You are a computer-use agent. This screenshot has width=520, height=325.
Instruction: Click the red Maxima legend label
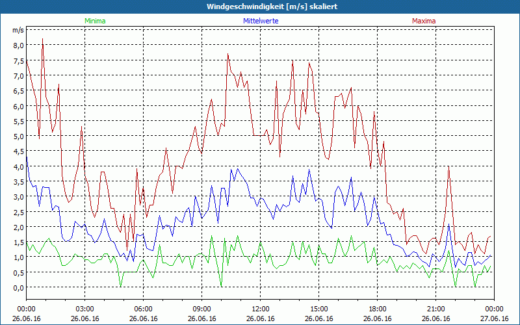pyautogui.click(x=424, y=21)
